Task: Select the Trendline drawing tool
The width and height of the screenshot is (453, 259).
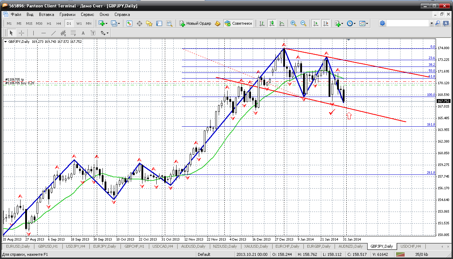Action: point(54,33)
